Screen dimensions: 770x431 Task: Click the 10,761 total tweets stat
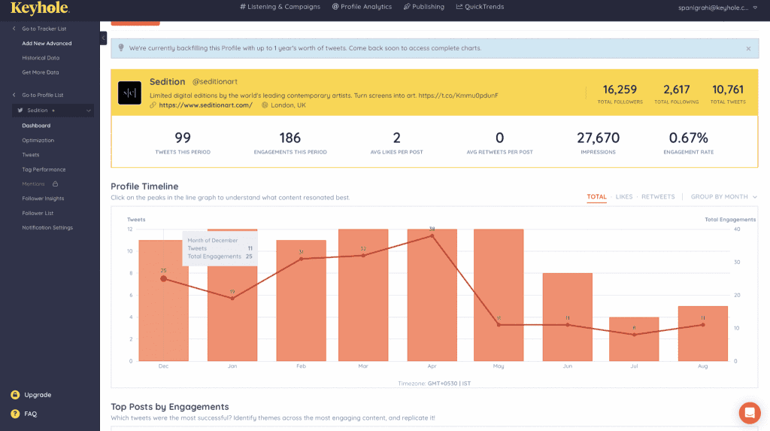pyautogui.click(x=728, y=93)
